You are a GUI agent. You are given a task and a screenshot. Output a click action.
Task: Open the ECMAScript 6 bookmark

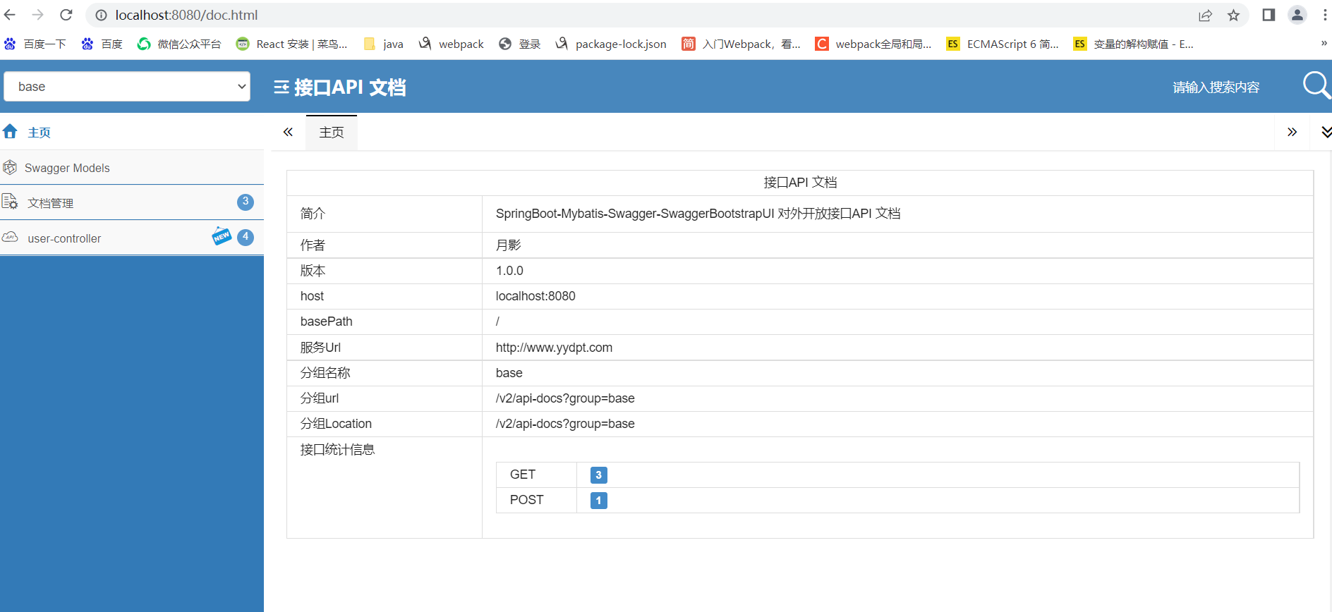(x=1003, y=44)
